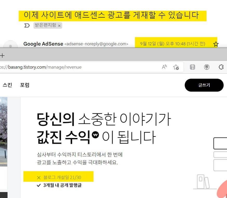This screenshot has height=198, width=227.
Task: Click the 심사부터 수익까지 description line
Action: click(80, 155)
